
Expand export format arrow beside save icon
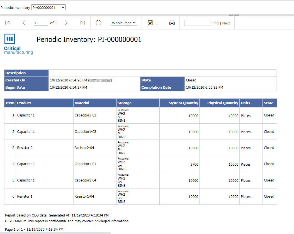coord(157,24)
